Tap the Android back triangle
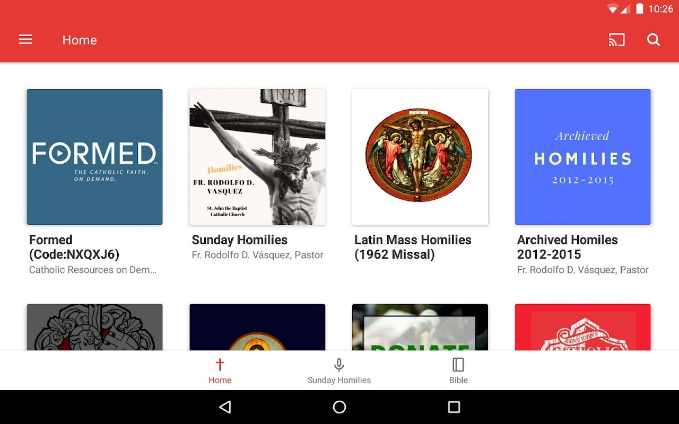 225,407
